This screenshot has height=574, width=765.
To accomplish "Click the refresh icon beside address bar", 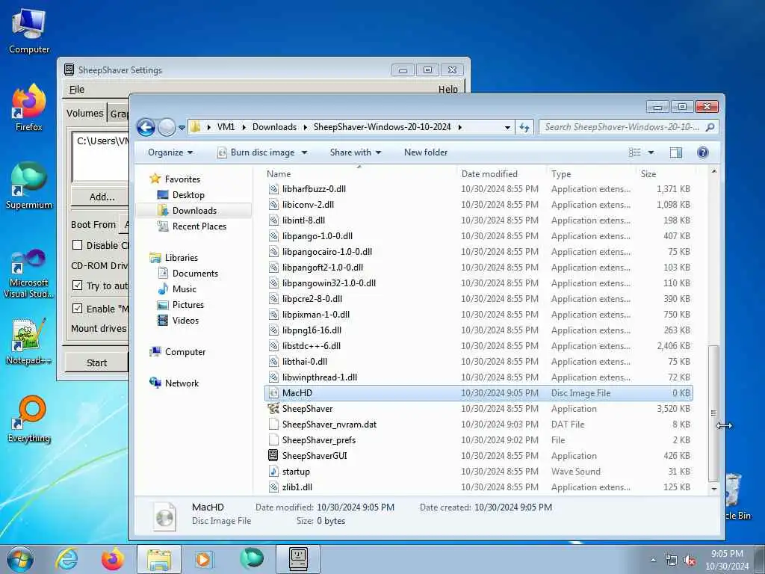I will [x=524, y=127].
